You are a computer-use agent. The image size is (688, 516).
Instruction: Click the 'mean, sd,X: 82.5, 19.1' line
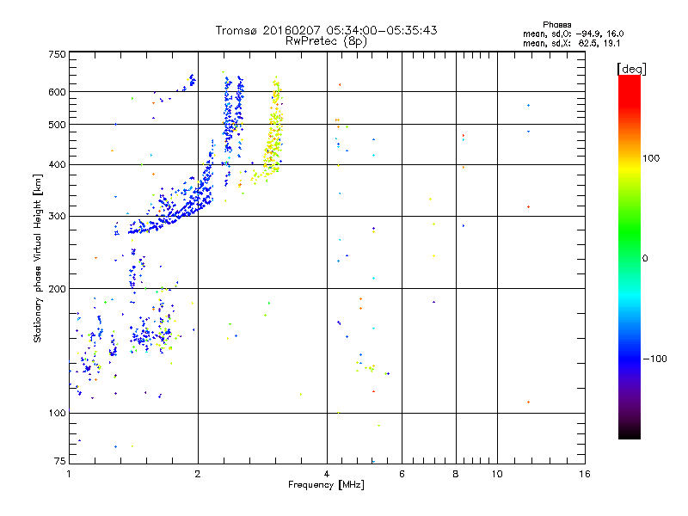click(571, 44)
